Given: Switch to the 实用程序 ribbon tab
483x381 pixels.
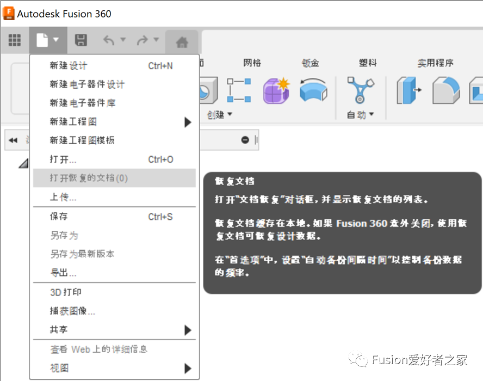Looking at the screenshot, I should (x=435, y=63).
